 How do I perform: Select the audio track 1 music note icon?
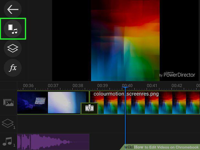tap(8, 141)
